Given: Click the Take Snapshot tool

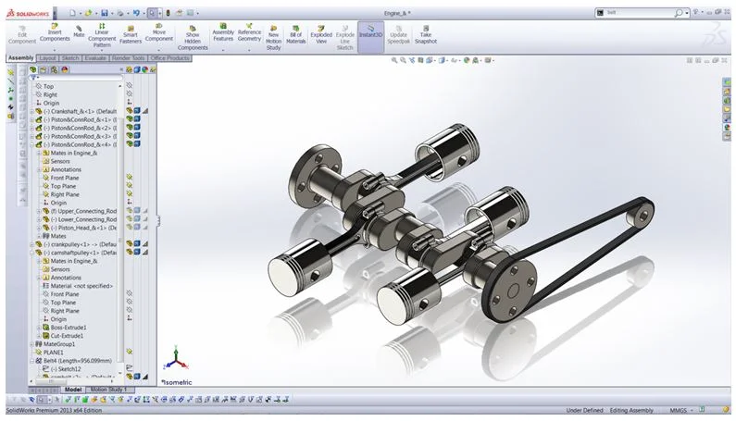Looking at the screenshot, I should coord(426,35).
